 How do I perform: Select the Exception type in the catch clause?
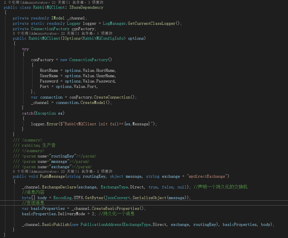pos(45,113)
